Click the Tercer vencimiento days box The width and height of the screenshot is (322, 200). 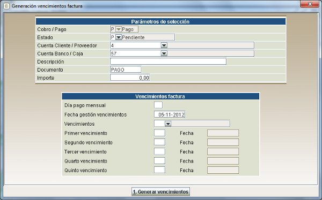tap(159, 151)
